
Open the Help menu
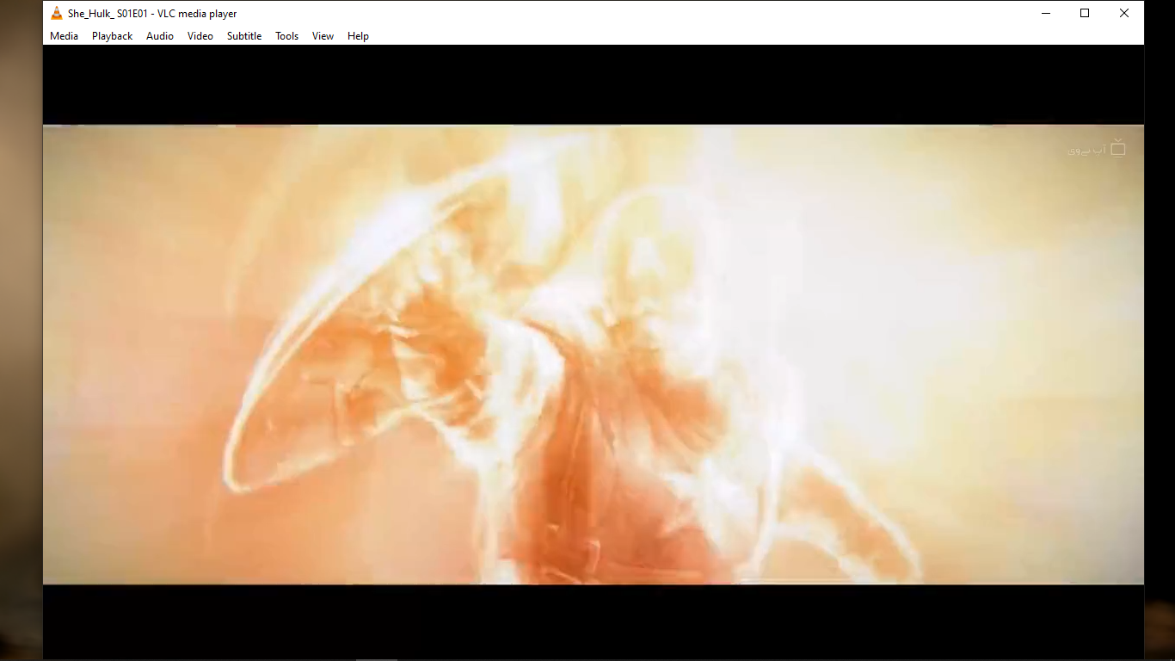pos(358,36)
